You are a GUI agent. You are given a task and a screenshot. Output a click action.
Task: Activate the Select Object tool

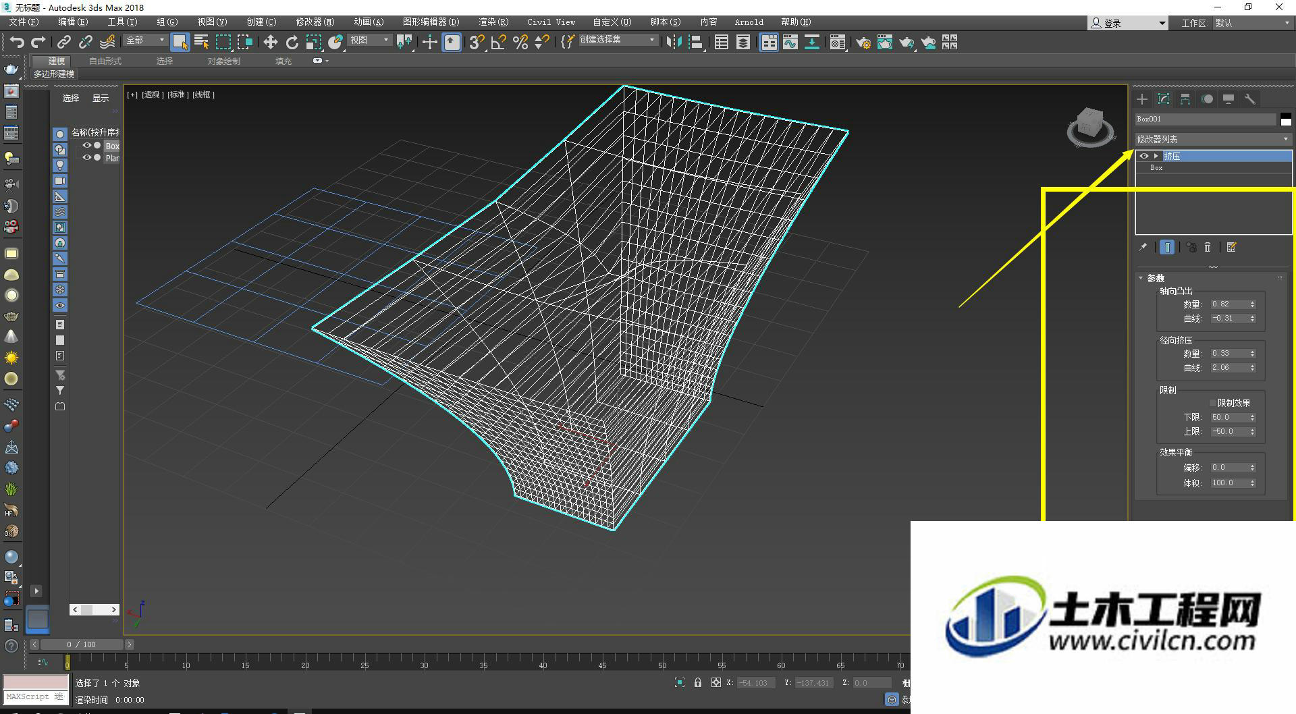tap(180, 42)
